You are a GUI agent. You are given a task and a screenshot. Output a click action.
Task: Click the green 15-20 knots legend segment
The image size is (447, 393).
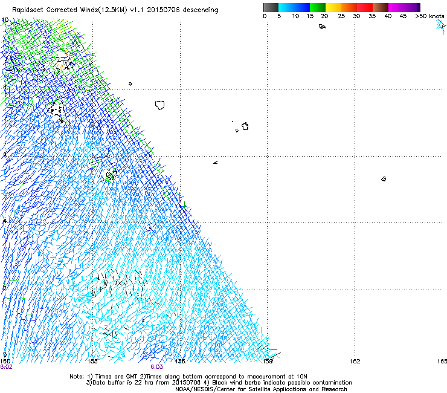coord(318,7)
